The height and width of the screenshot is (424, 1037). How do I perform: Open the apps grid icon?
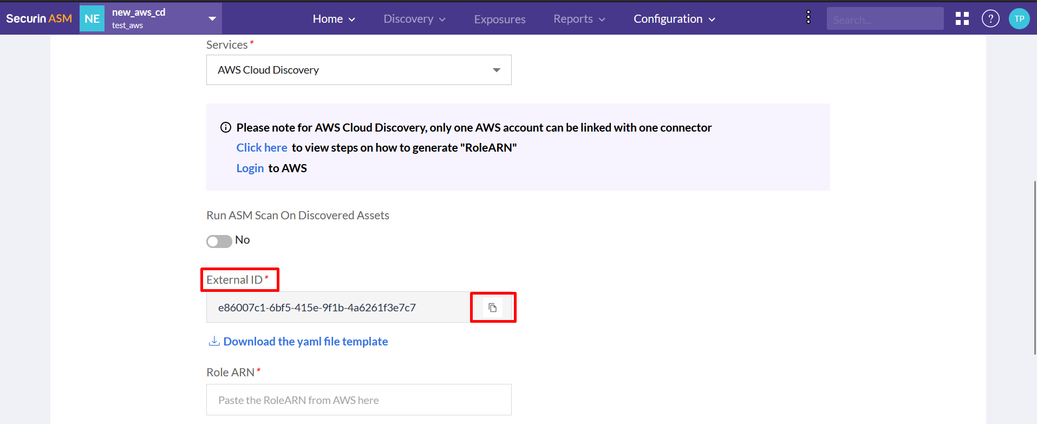coord(962,19)
